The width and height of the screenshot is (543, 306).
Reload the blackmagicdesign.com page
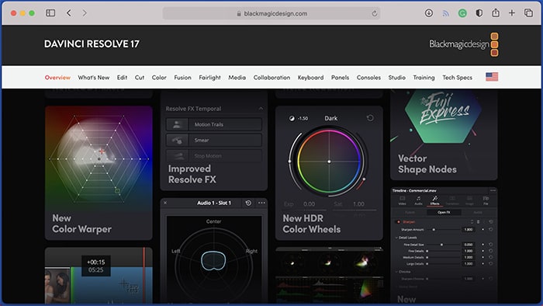[x=375, y=13]
